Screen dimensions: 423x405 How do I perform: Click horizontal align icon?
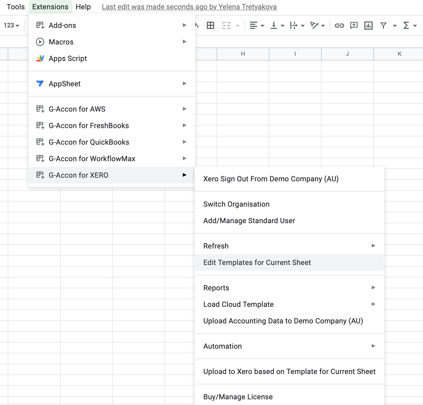254,25
